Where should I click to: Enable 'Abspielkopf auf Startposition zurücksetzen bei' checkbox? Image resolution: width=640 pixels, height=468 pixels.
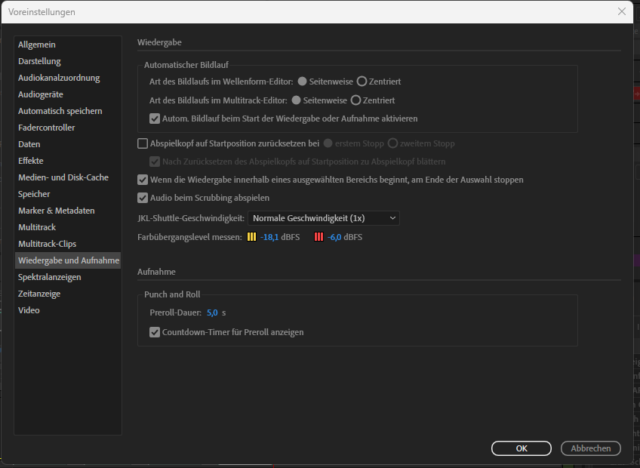coord(143,143)
